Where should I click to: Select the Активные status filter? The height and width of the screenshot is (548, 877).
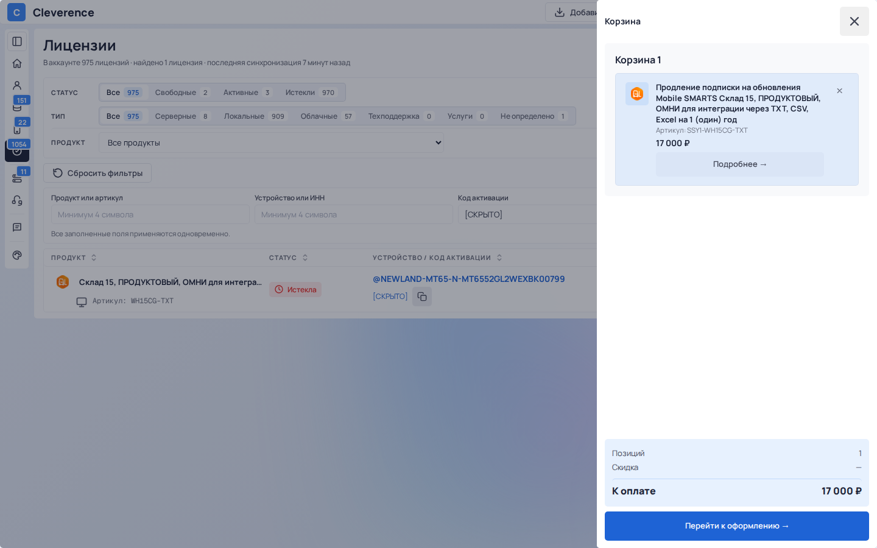(x=247, y=93)
